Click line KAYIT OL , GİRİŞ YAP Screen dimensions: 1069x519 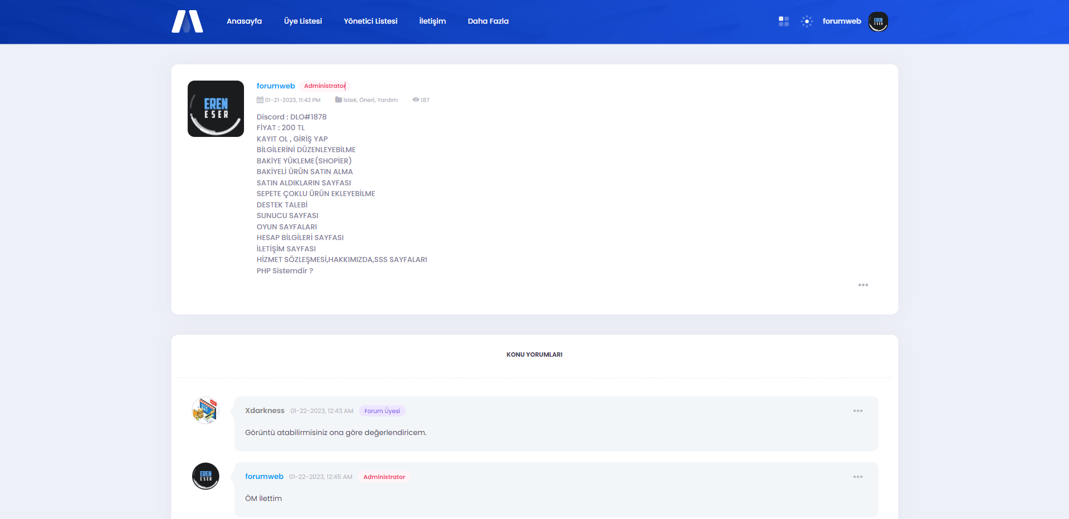pos(292,139)
